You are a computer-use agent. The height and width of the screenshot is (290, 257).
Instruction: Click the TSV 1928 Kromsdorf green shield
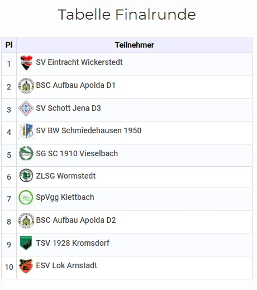point(26,243)
